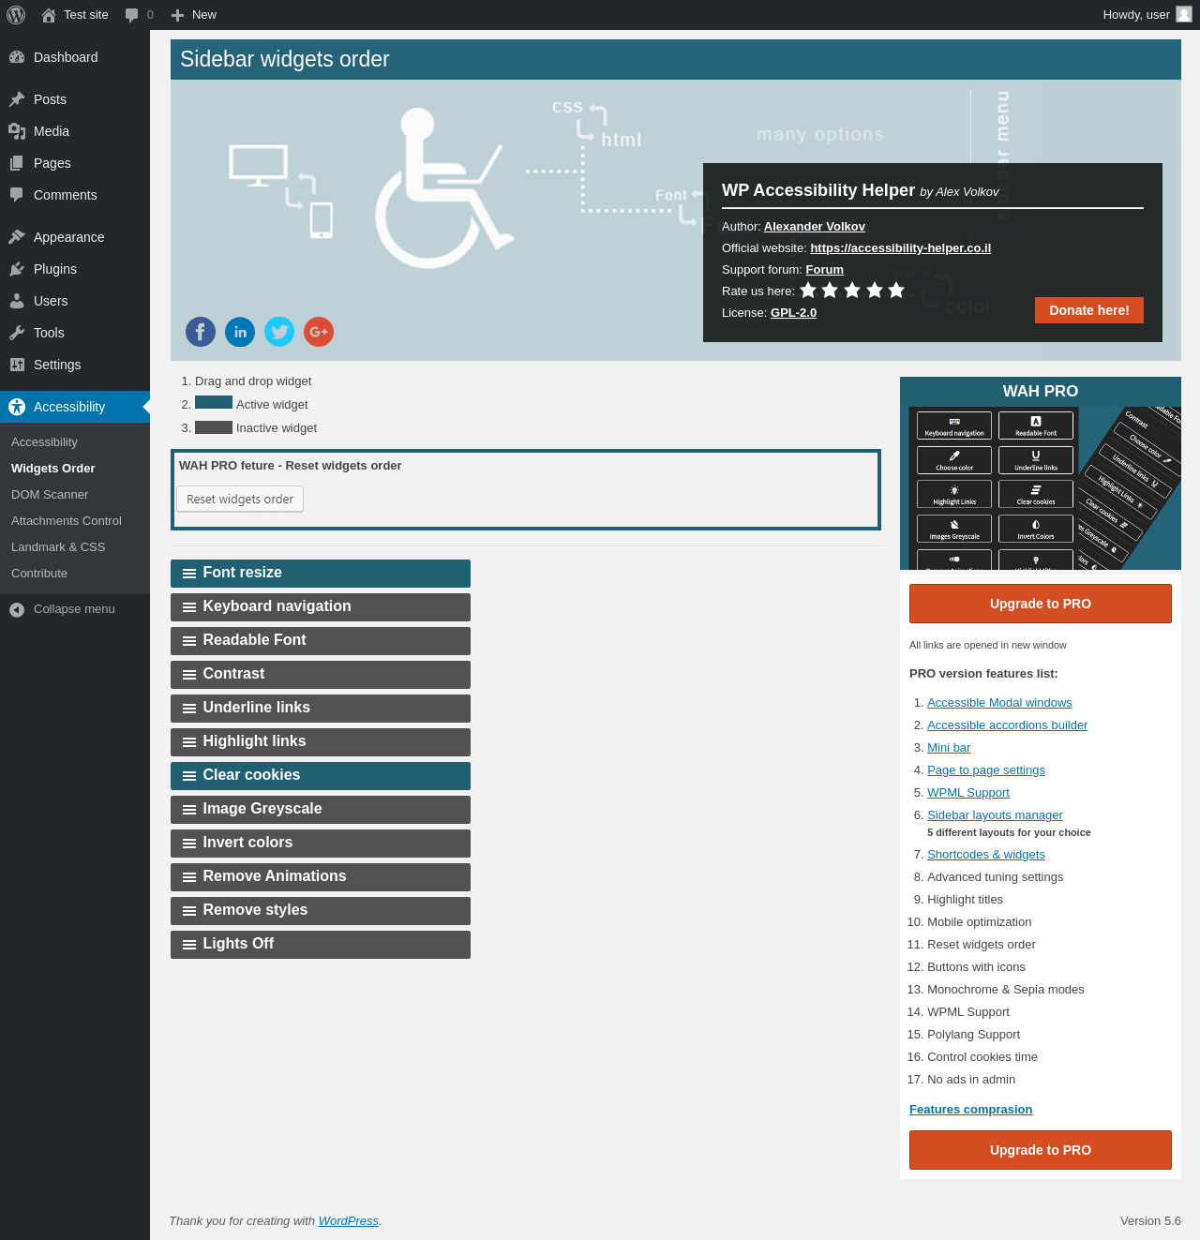Open Dashboard in the sidebar menu
The width and height of the screenshot is (1200, 1240).
click(75, 57)
